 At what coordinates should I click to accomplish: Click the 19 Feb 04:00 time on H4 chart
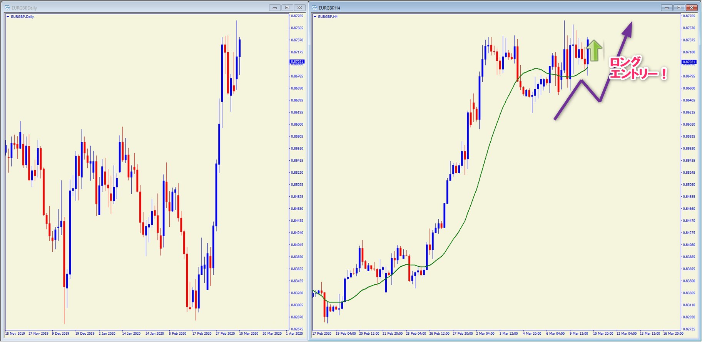[346, 334]
